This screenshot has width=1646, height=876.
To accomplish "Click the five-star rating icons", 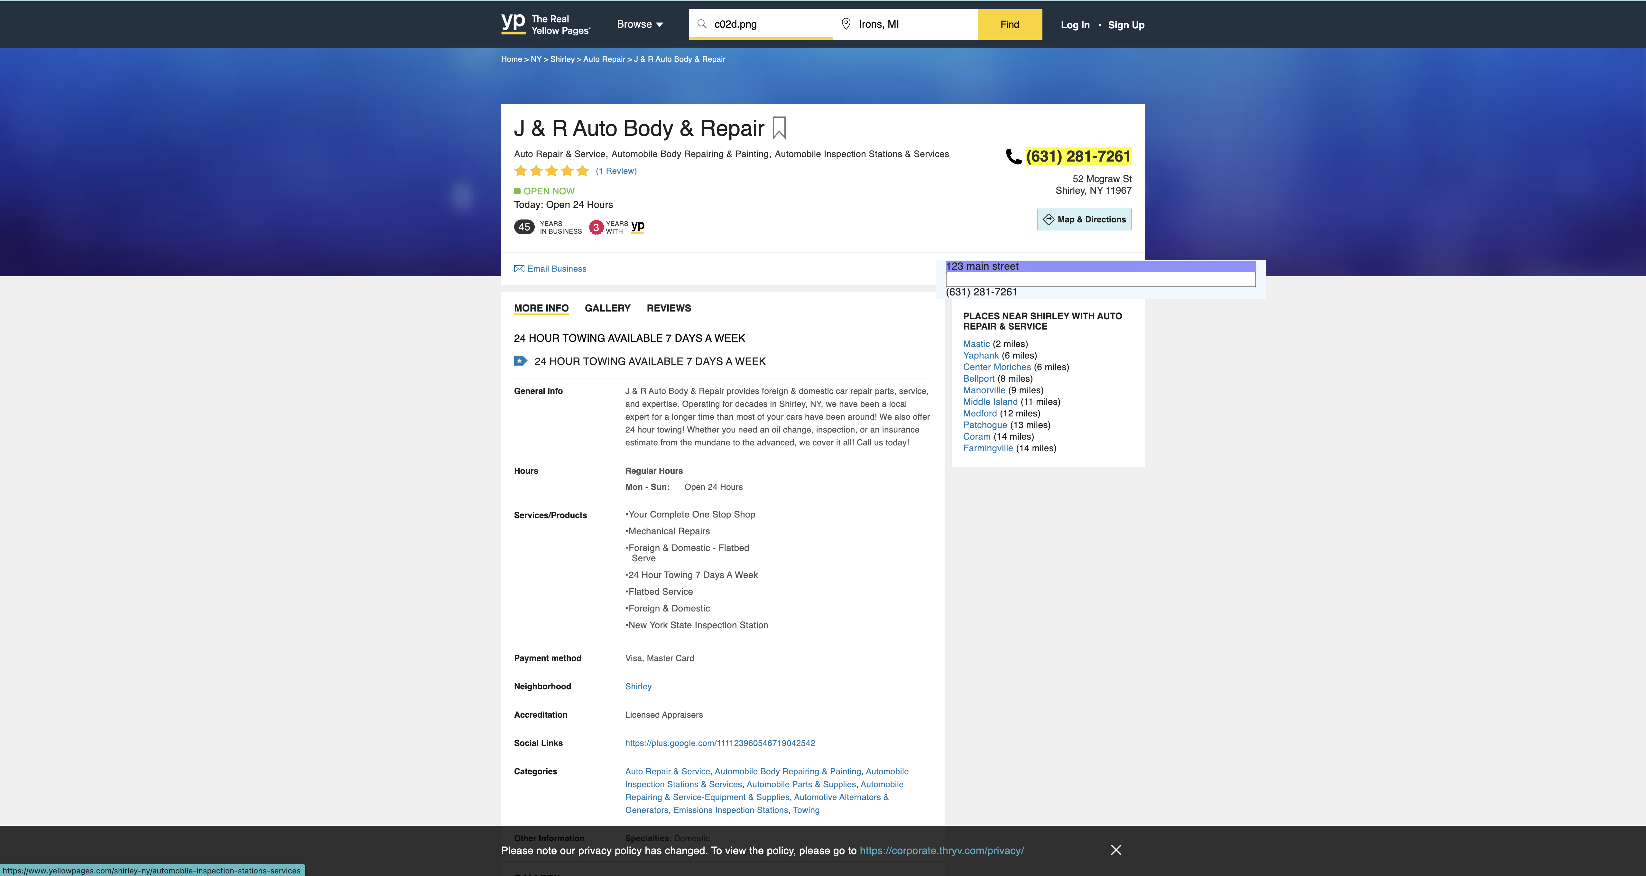I will click(x=551, y=171).
